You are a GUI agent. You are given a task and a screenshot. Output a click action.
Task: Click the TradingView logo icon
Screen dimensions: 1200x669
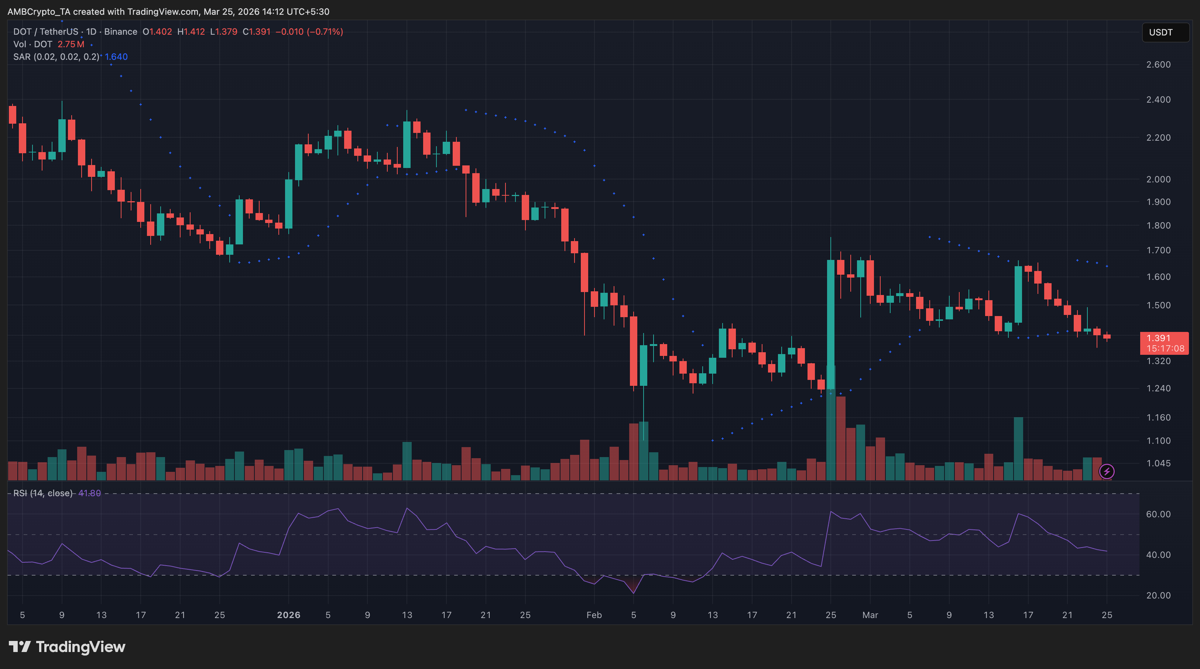[20, 646]
